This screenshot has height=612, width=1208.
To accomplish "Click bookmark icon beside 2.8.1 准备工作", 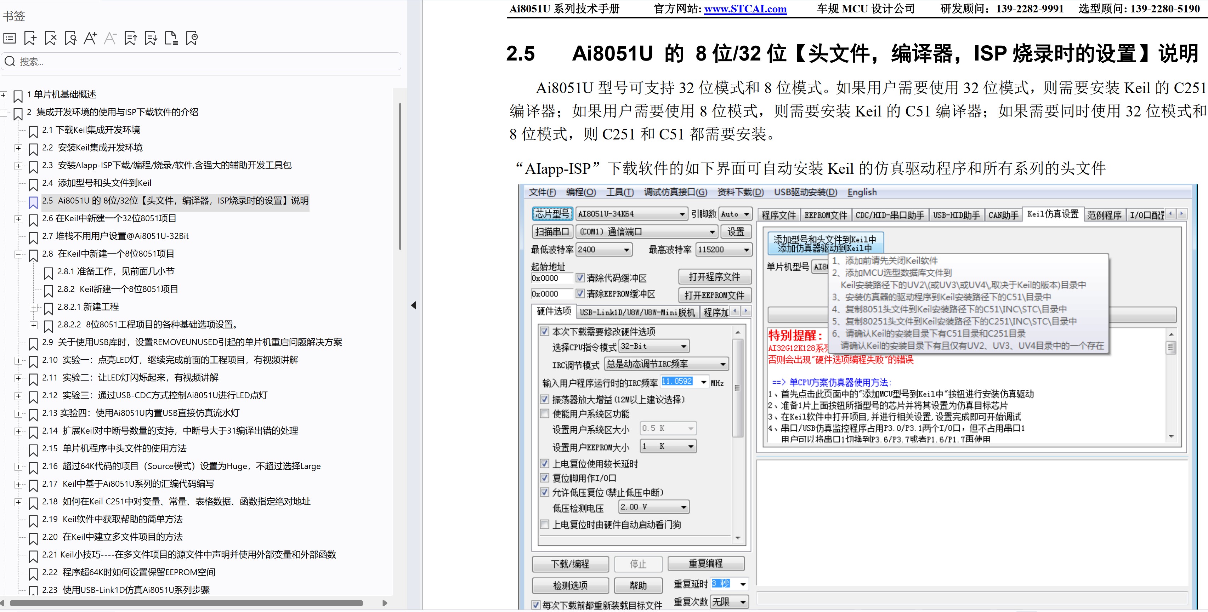I will point(48,273).
